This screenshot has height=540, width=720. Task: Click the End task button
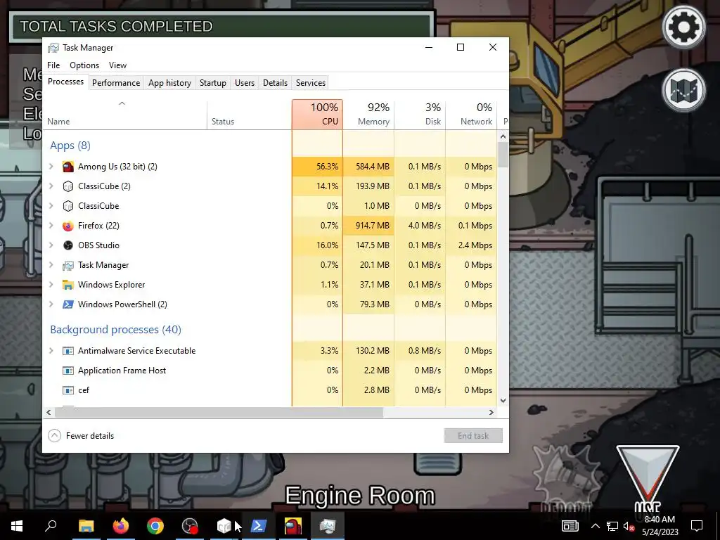coord(473,436)
